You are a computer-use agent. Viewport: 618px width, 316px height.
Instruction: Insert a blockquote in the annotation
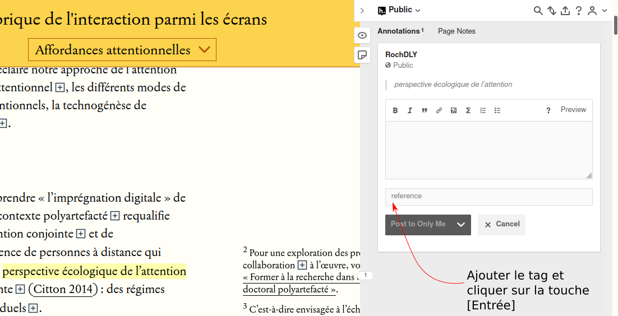point(425,110)
